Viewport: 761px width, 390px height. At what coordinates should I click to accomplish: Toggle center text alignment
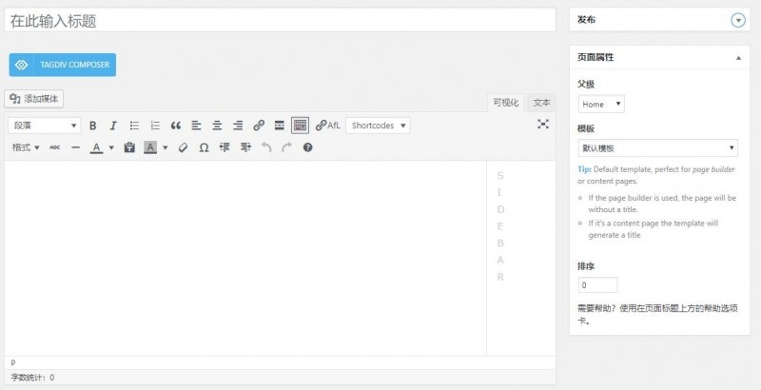pos(217,125)
